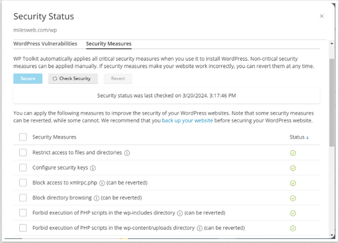Check Forbid PHP scripts in wp-content/uploads checkbox
The image size is (339, 243).
(x=23, y=228)
